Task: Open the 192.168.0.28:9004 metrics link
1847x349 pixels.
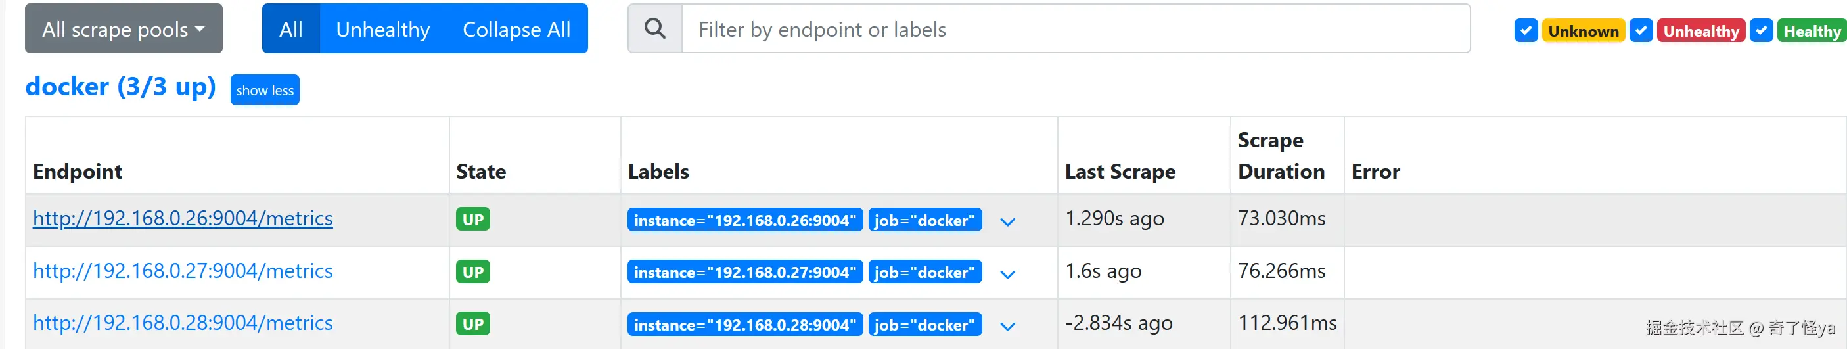Action: 183,323
